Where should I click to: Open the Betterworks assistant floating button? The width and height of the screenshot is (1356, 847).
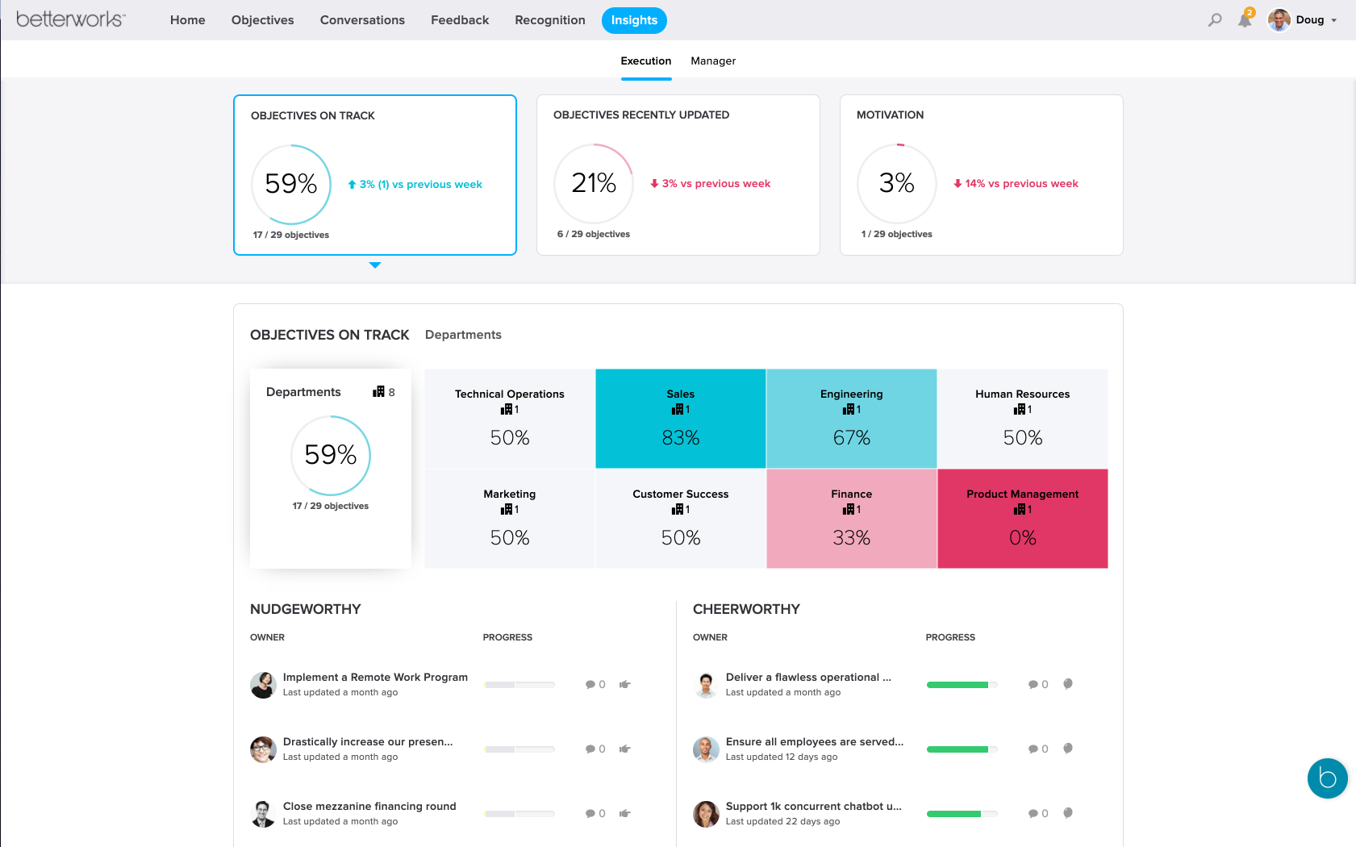point(1327,778)
